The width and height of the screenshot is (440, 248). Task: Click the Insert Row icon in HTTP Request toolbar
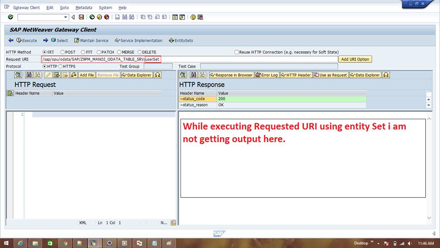pos(57,75)
